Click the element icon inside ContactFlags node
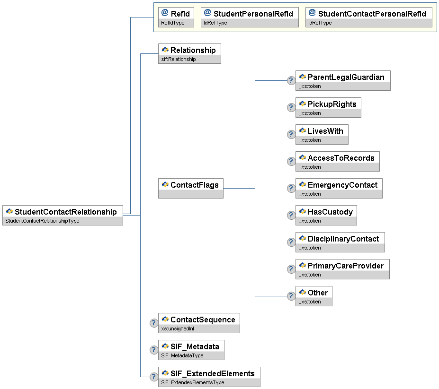439x389 pixels. click(165, 185)
